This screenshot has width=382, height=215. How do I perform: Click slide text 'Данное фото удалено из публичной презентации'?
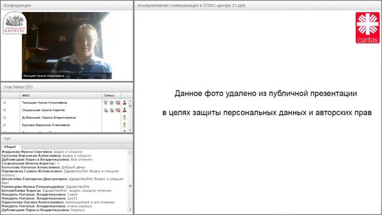point(266,93)
